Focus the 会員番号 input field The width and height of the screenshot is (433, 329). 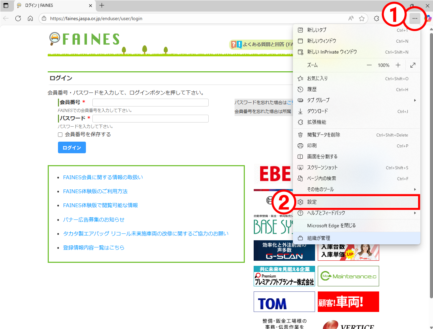pos(150,102)
